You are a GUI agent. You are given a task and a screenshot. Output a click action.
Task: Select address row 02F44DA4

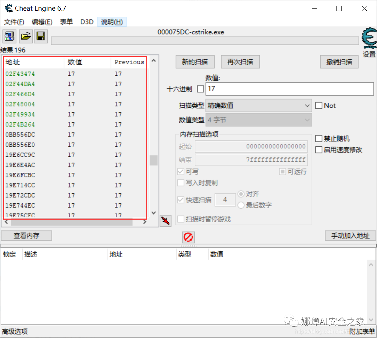(x=75, y=84)
